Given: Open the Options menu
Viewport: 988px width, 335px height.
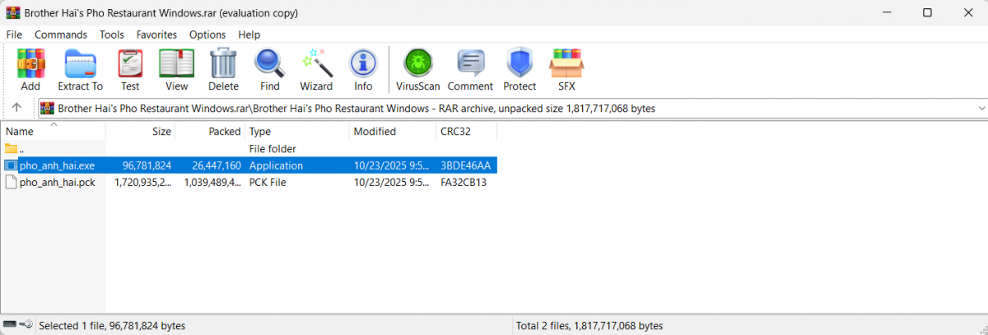Looking at the screenshot, I should [x=207, y=35].
